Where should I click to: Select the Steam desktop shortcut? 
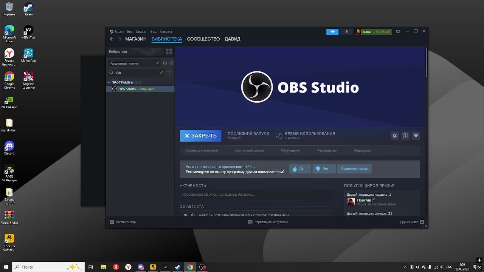[x=28, y=9]
